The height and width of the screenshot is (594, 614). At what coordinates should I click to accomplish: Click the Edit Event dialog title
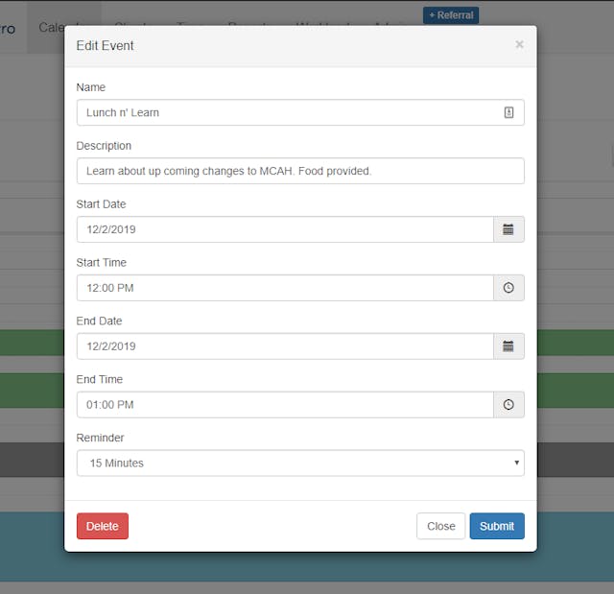tap(105, 46)
